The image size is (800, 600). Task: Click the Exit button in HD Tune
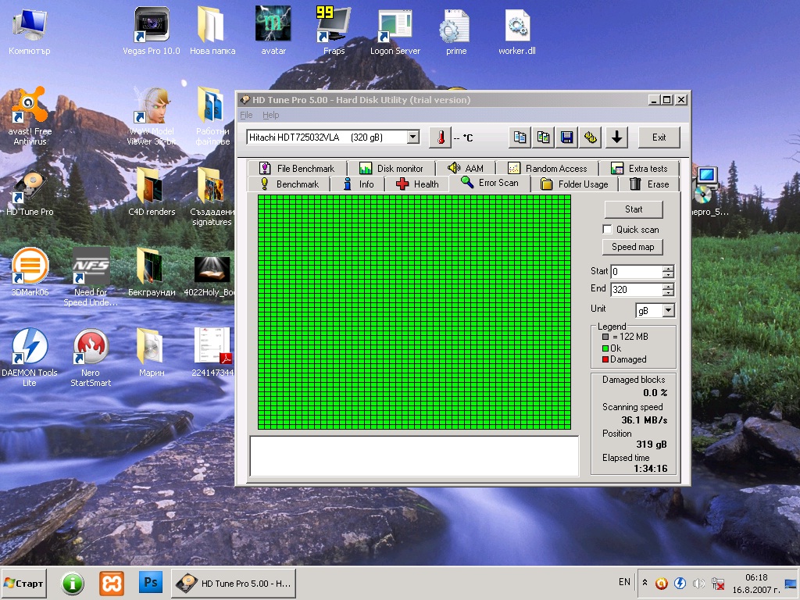tap(659, 137)
